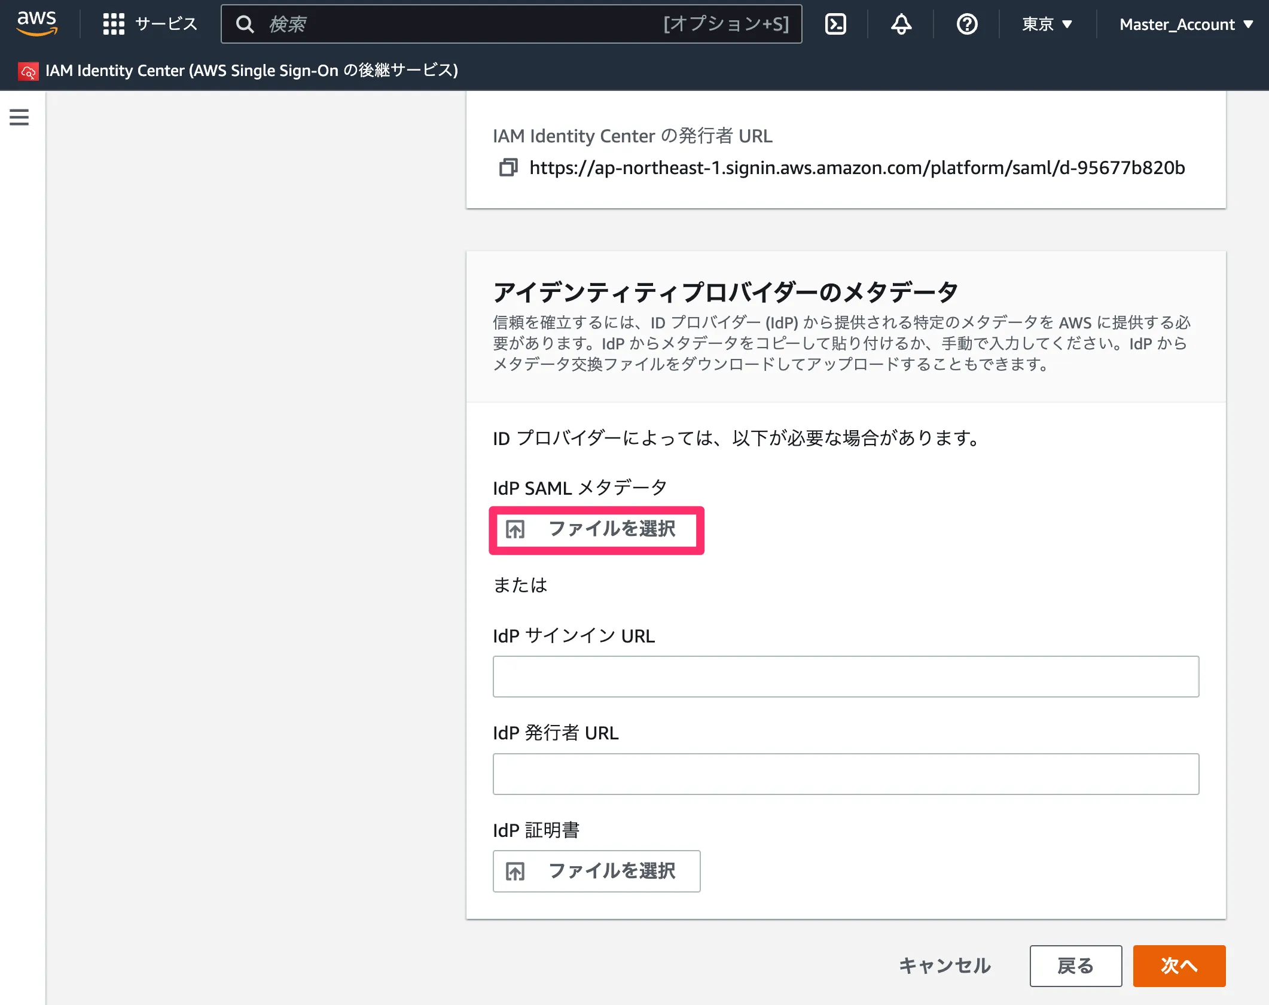Open the hamburger side navigation menu
The width and height of the screenshot is (1269, 1005).
point(19,117)
